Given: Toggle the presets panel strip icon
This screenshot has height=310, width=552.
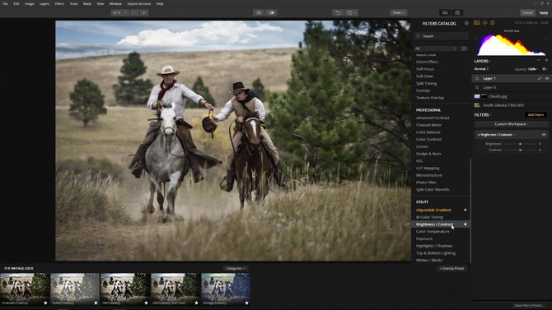Looking at the screenshot, I should [x=445, y=12].
